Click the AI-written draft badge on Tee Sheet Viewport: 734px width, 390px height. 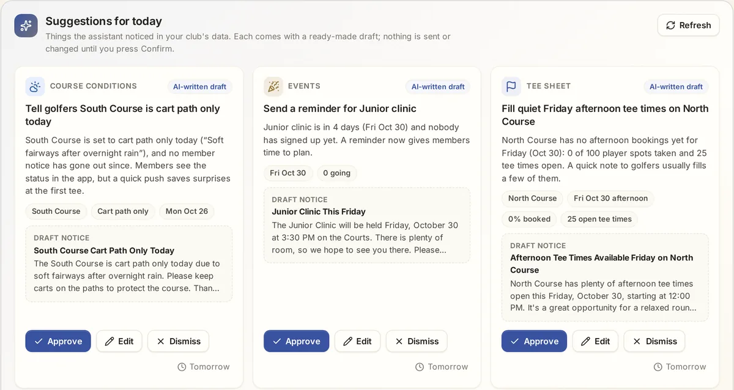click(x=676, y=87)
